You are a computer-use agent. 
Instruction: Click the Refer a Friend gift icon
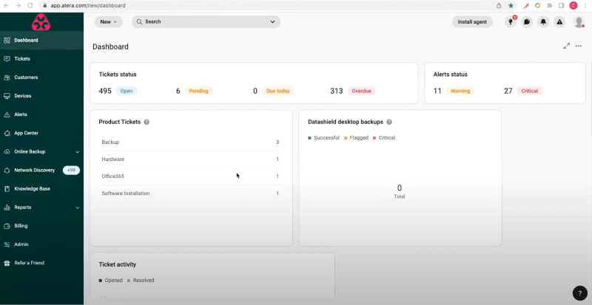click(7, 263)
